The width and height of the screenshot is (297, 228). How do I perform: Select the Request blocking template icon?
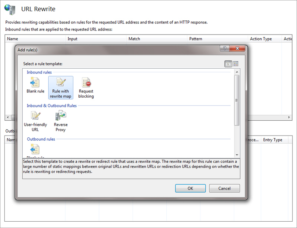(86, 83)
